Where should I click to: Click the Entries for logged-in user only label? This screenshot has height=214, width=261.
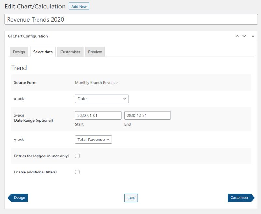pos(42,156)
